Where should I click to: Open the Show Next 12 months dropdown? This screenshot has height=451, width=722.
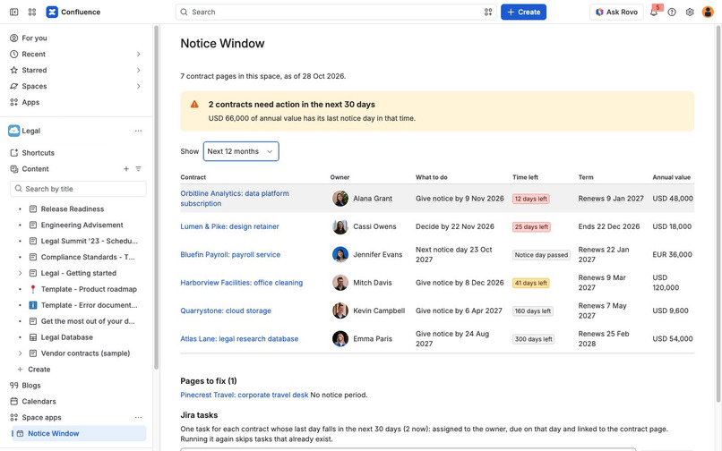tap(241, 151)
